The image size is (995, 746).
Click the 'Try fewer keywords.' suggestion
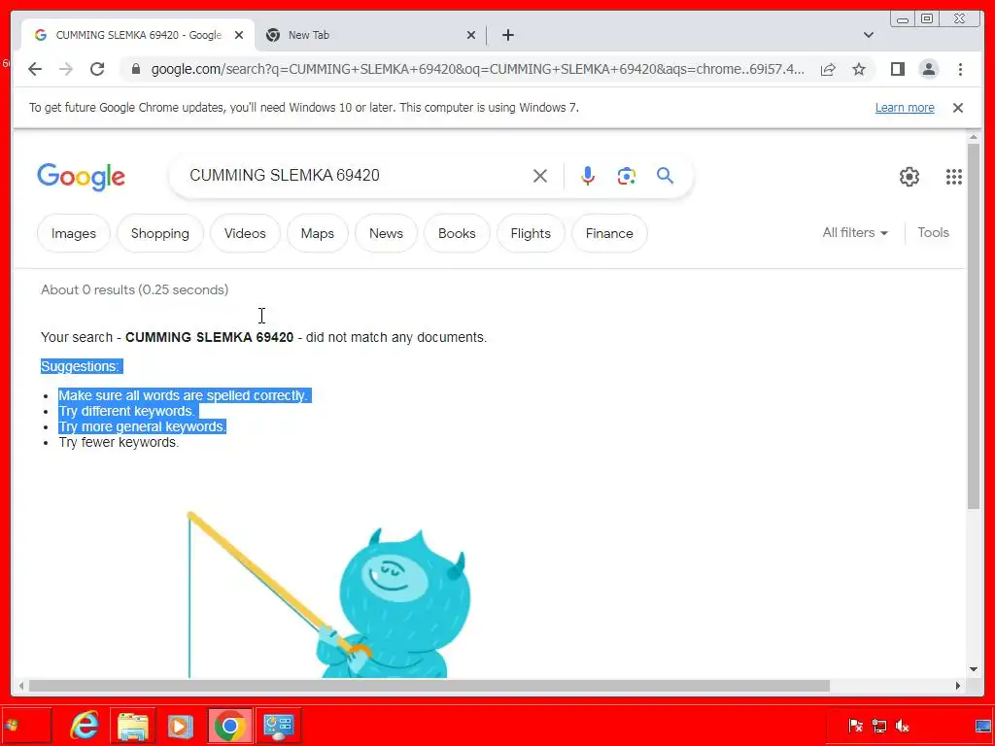119,443
